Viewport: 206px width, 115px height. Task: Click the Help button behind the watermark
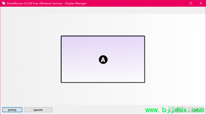coord(196,110)
